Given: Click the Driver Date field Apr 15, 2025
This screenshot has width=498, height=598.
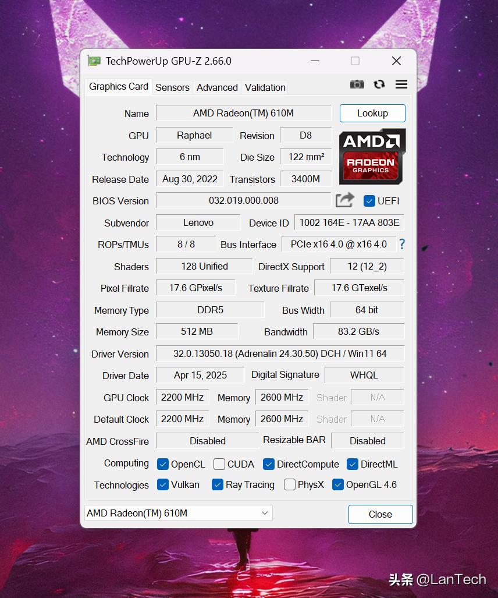Looking at the screenshot, I should click(200, 375).
